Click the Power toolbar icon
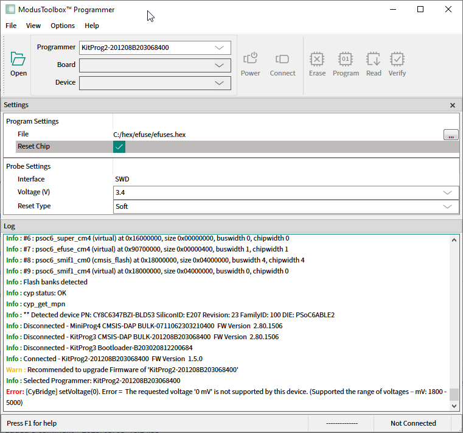This screenshot has height=433, width=463. (250, 59)
